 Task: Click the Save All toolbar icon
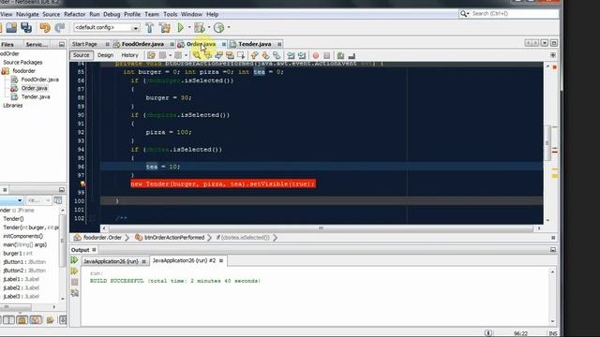26,27
